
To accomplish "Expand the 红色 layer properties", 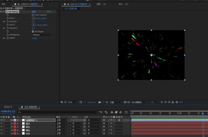I will coord(12,133).
